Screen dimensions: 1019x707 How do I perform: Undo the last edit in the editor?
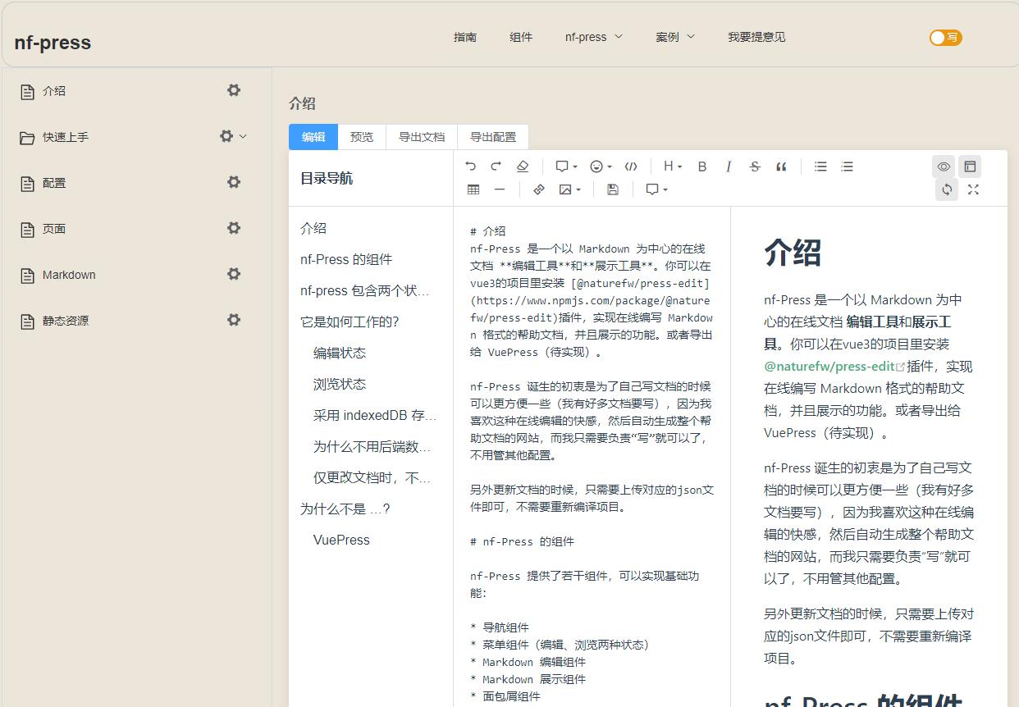click(x=470, y=166)
